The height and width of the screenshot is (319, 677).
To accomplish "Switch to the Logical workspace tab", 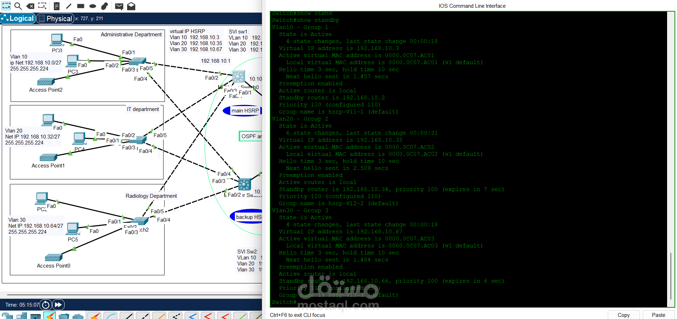I will 18,19.
